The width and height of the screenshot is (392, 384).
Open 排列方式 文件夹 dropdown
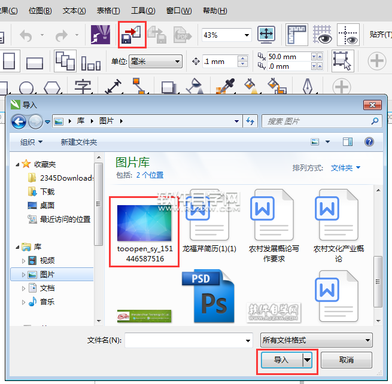pos(345,167)
